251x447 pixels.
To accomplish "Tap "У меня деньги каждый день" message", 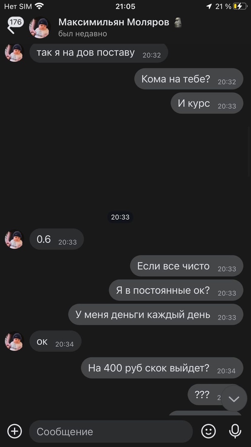I will pos(156,315).
